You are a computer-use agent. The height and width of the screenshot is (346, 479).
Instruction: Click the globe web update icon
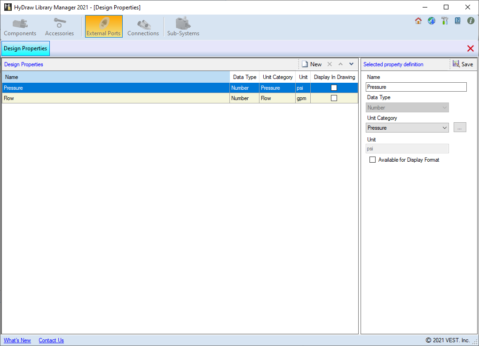click(x=432, y=21)
